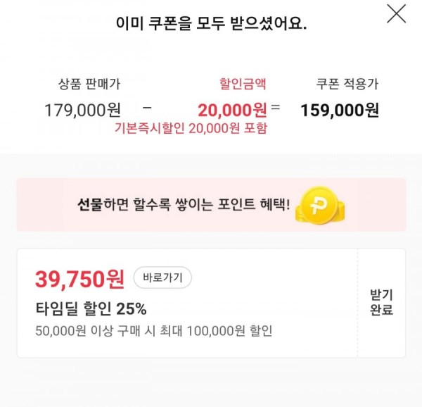Tap the bold 선물 word in banner
422x407 pixels.
(90, 205)
